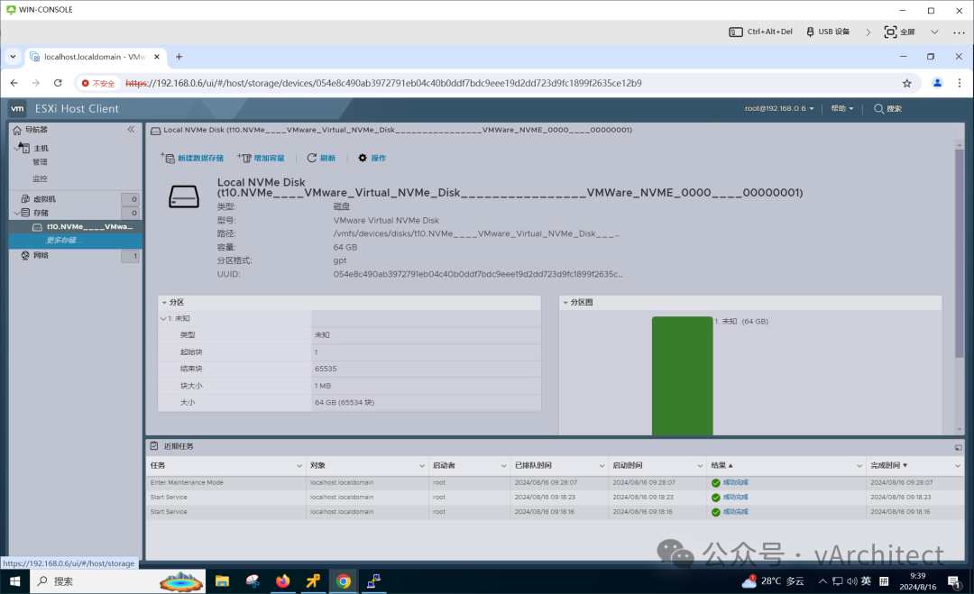Bookmark this page with the star
Viewport: 974px width, 594px height.
point(907,83)
